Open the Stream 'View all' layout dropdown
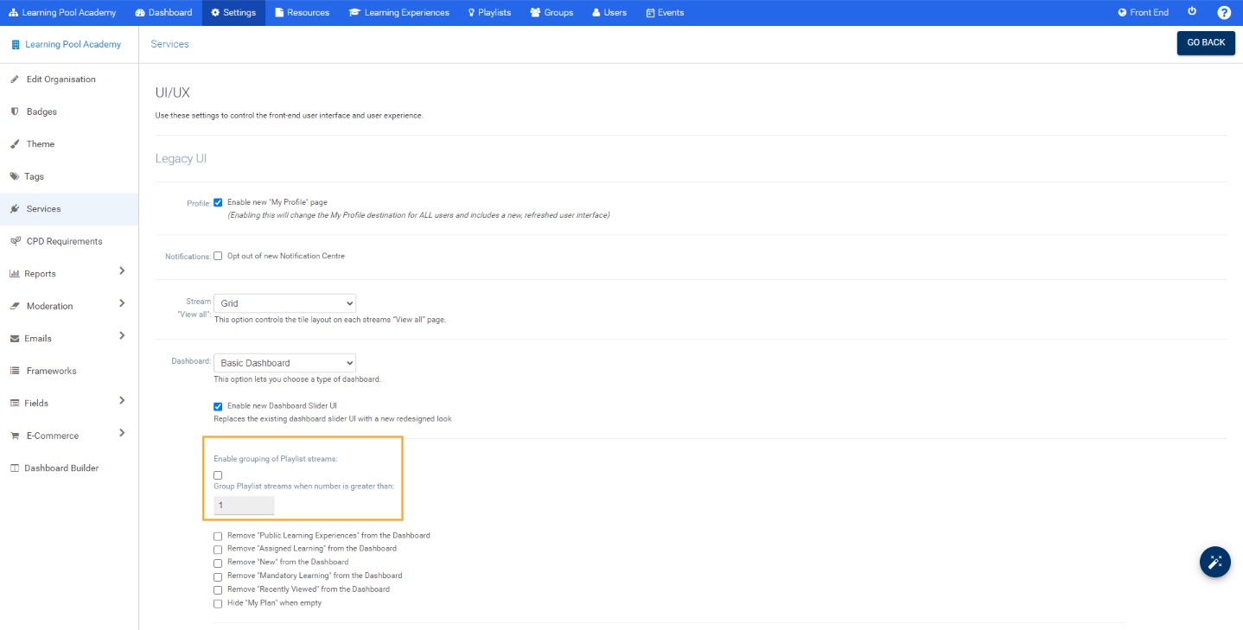Screen dimensions: 1243x630 (x=285, y=303)
